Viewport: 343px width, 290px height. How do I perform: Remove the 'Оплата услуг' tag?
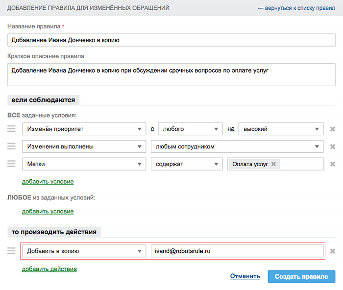point(273,164)
